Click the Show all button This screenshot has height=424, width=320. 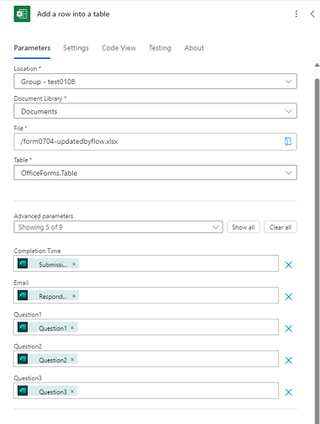click(244, 227)
